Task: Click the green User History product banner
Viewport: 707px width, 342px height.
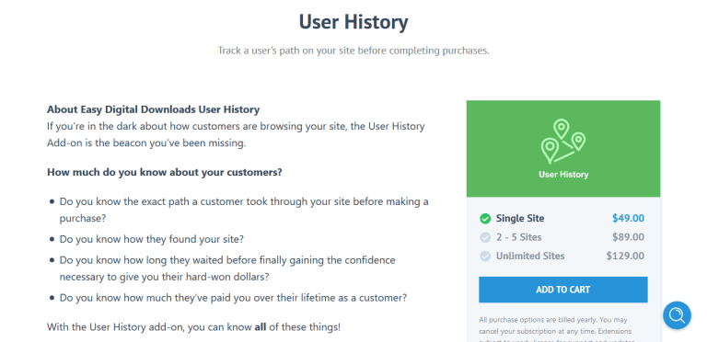Action: (563, 149)
